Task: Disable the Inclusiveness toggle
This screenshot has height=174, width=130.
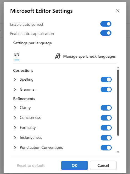Action: (x=106, y=138)
